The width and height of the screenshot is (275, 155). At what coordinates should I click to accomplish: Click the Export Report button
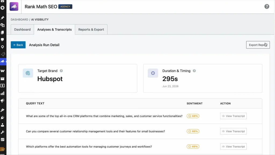[x=258, y=45]
